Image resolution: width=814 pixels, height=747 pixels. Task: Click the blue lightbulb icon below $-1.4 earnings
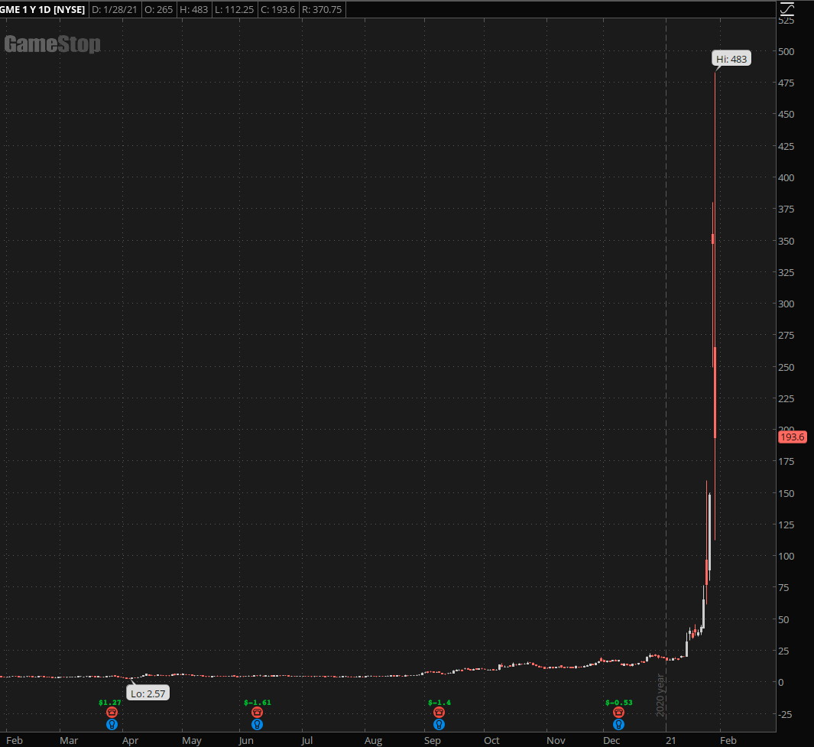[439, 724]
